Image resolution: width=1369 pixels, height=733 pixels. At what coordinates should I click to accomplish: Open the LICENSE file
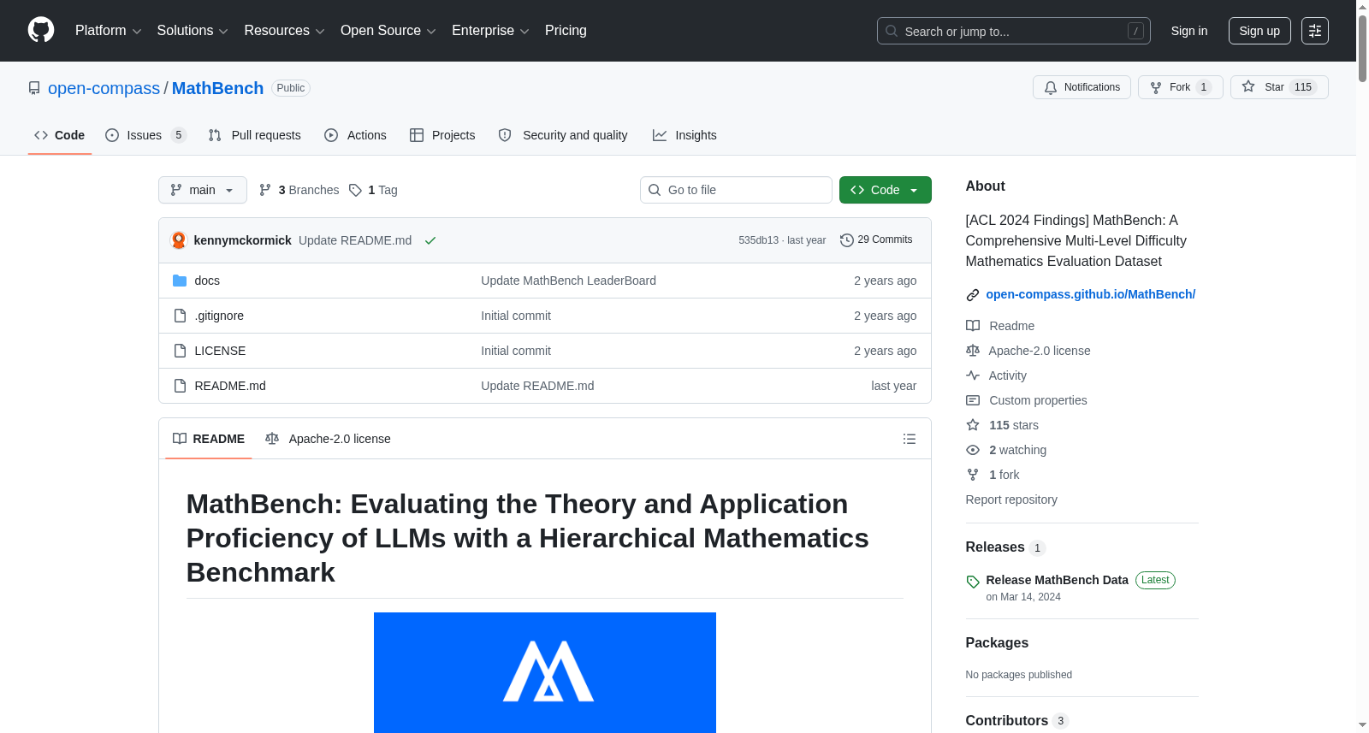point(220,351)
